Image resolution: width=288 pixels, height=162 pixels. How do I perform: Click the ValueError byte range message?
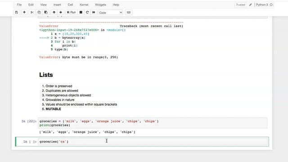coord(78,57)
